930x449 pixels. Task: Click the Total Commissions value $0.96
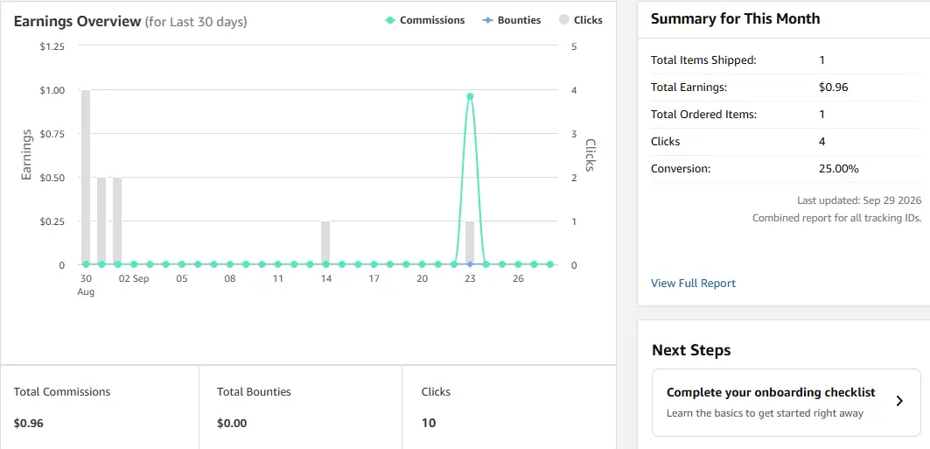pyautogui.click(x=29, y=424)
